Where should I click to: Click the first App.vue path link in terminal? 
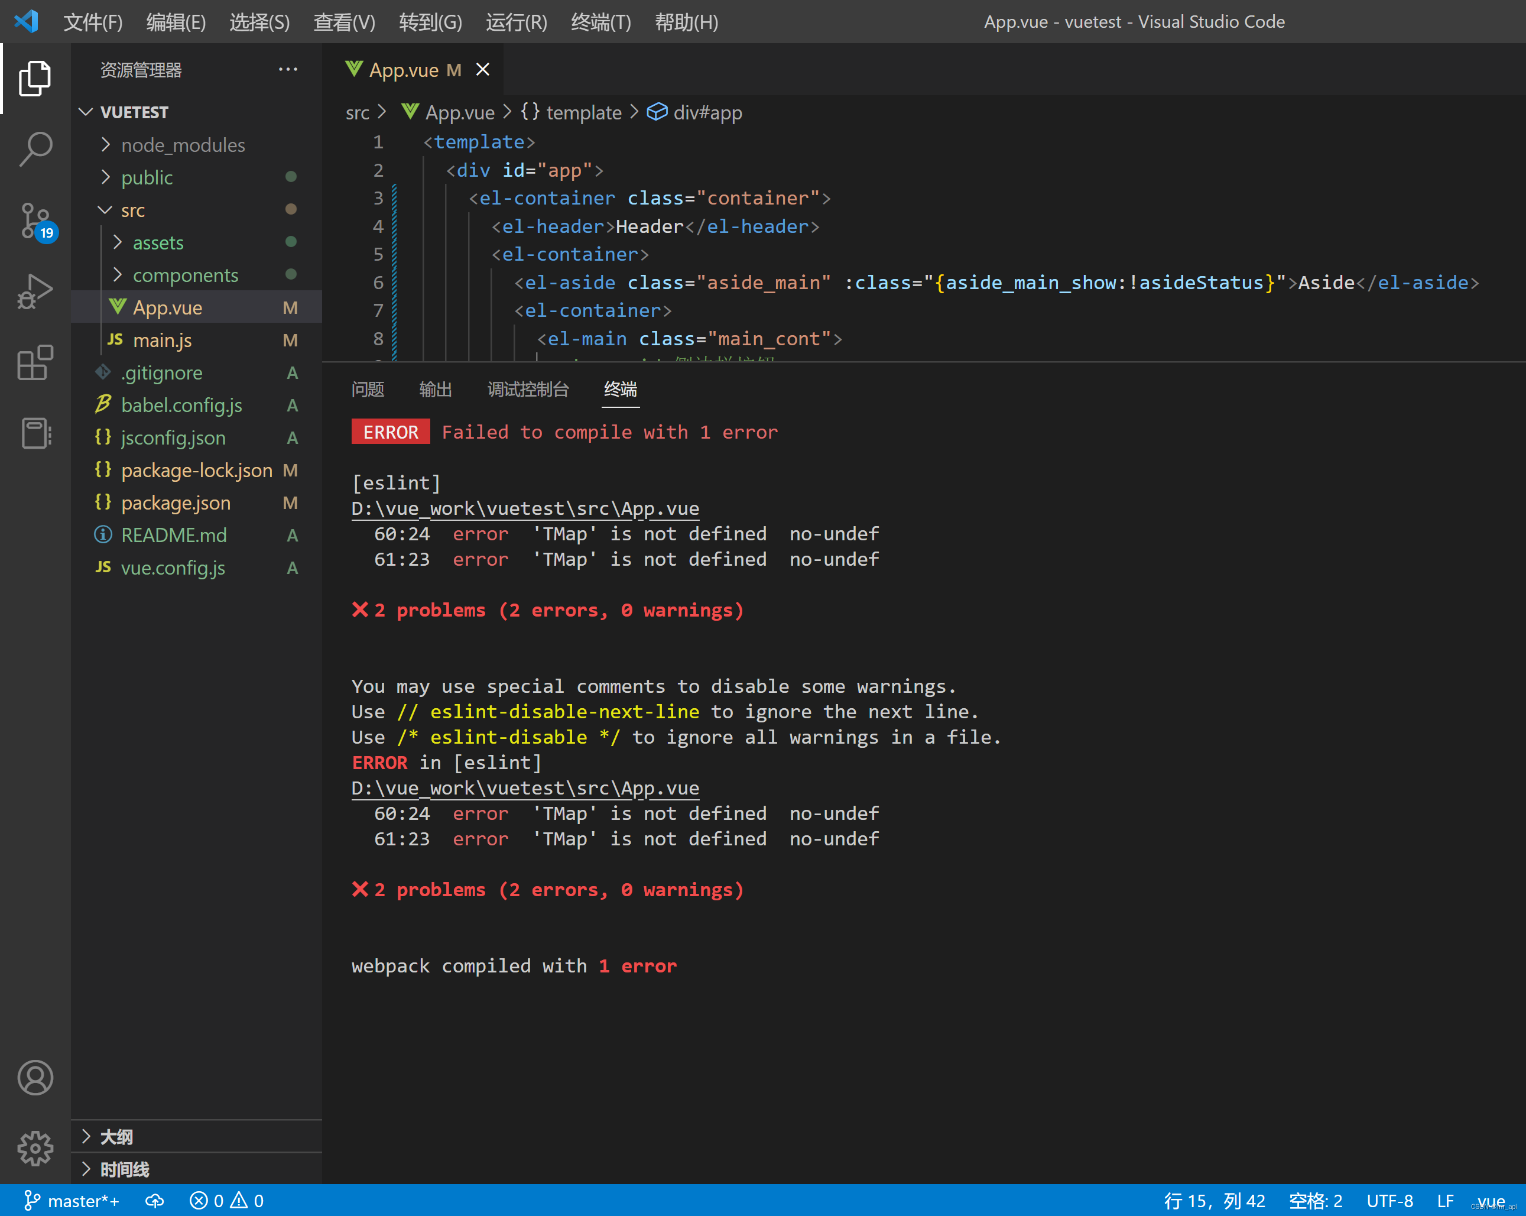click(524, 509)
